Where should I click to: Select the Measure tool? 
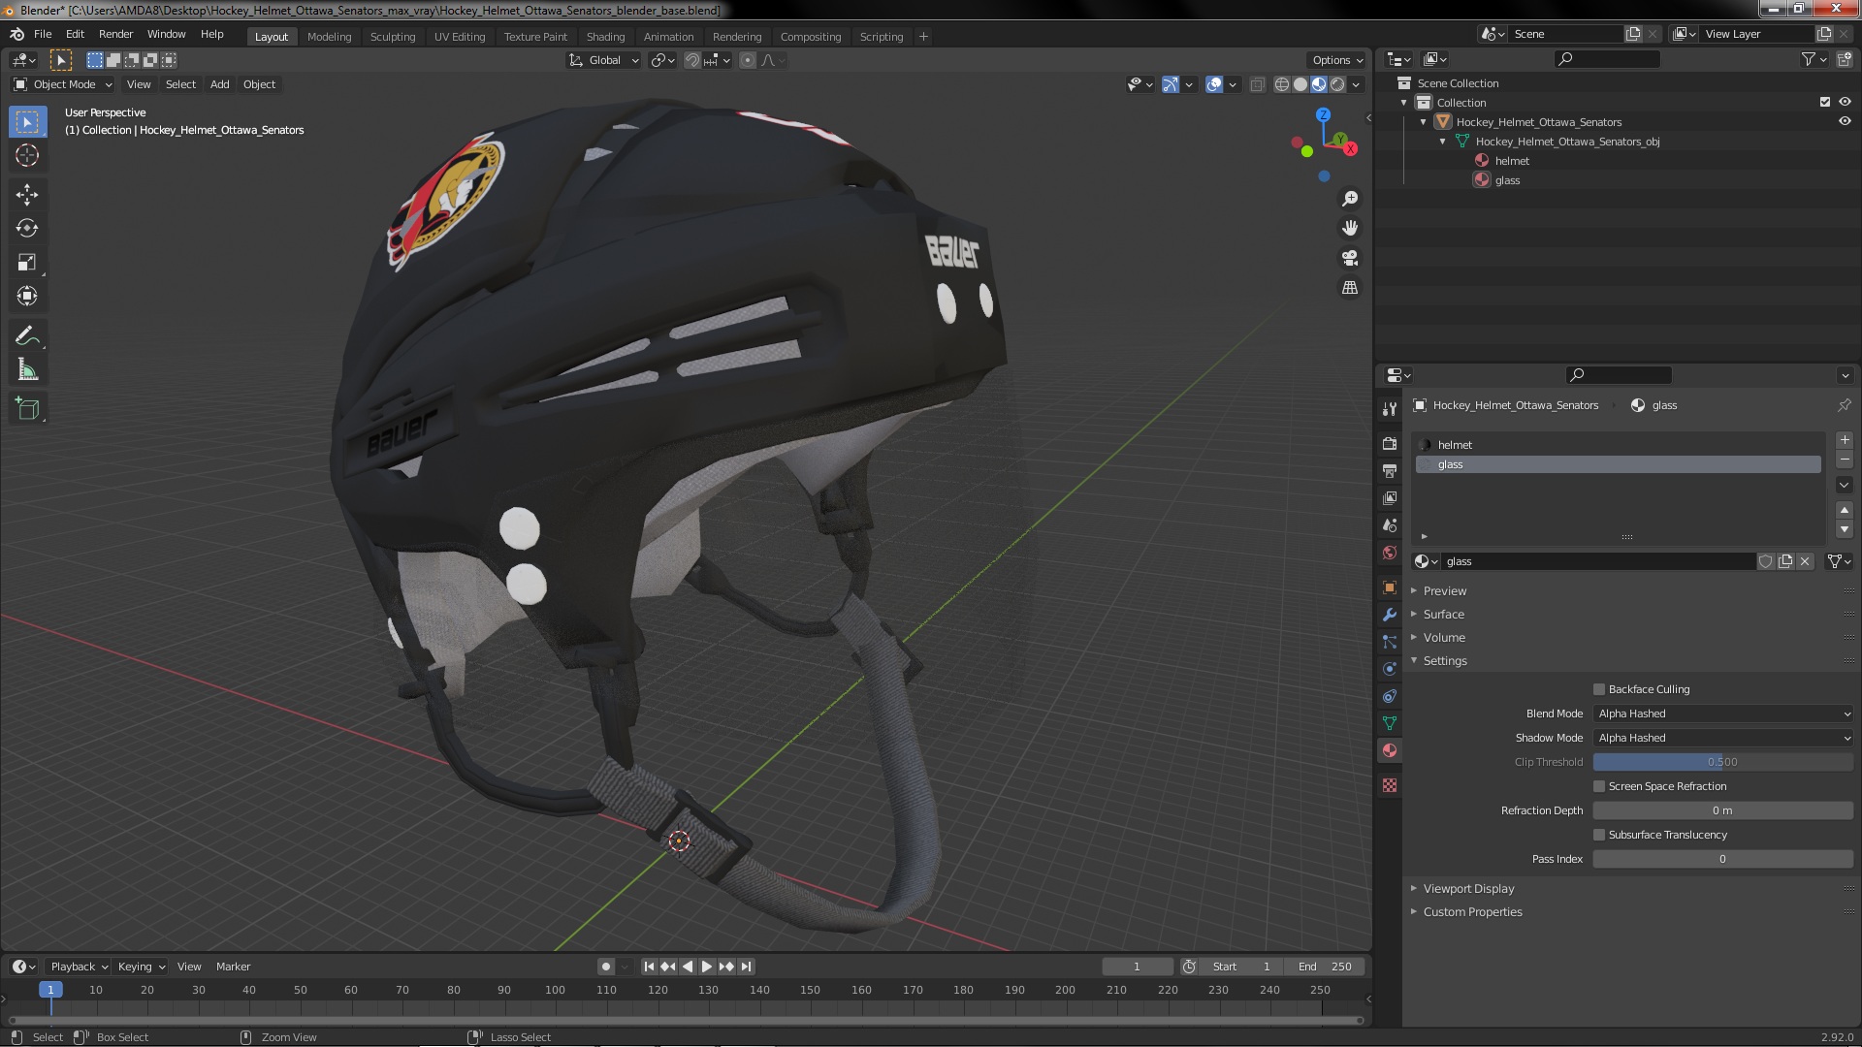pyautogui.click(x=27, y=369)
